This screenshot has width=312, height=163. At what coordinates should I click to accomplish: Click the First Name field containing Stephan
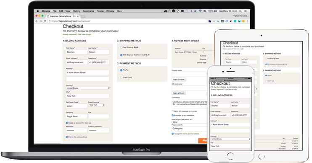(x=77, y=52)
